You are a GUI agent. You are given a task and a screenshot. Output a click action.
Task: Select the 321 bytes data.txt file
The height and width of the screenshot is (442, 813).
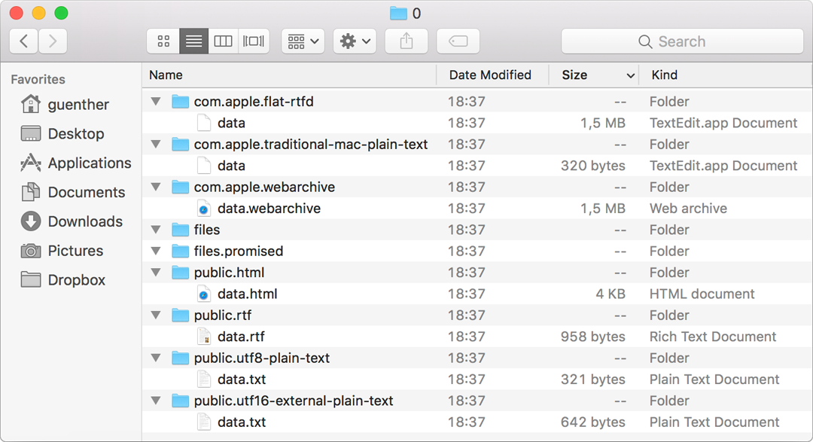[477, 380]
